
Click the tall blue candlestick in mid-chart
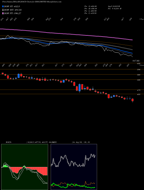79,88
